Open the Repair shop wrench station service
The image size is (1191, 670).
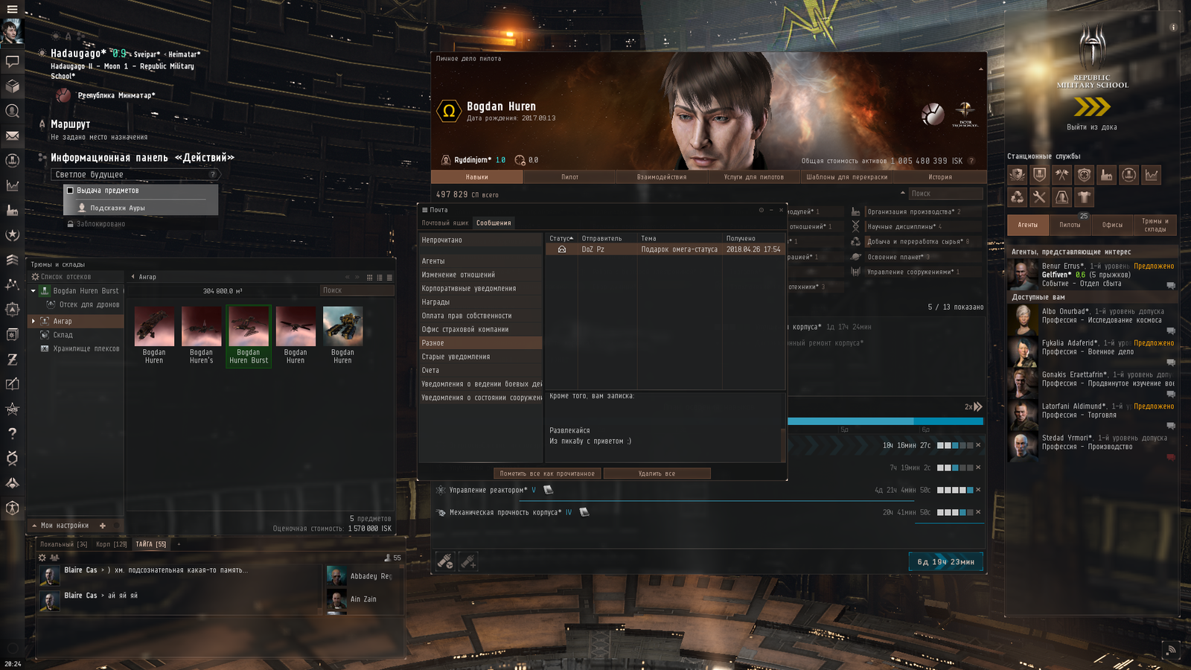tap(1039, 197)
